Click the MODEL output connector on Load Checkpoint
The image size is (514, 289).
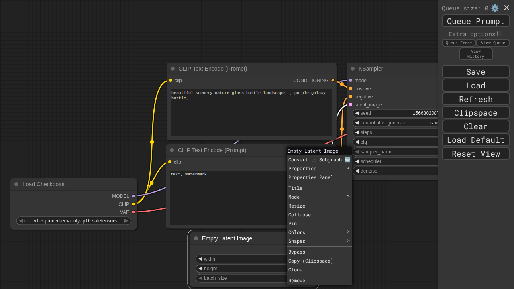(133, 196)
